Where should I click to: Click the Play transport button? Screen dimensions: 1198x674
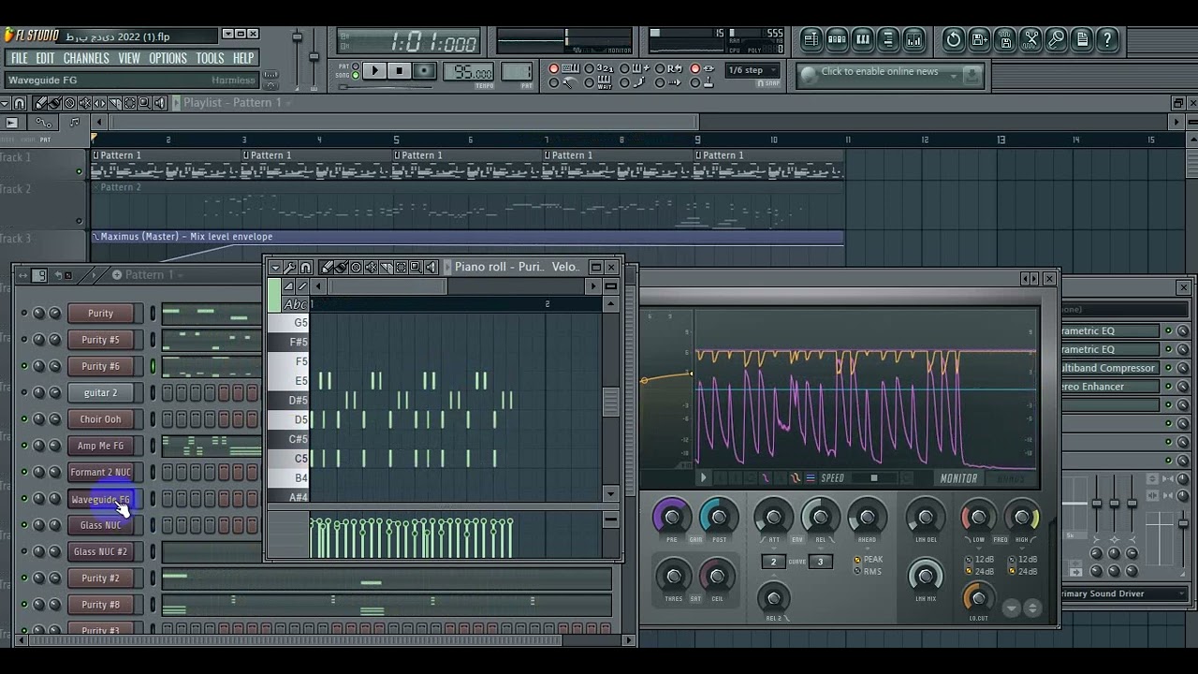click(x=373, y=71)
